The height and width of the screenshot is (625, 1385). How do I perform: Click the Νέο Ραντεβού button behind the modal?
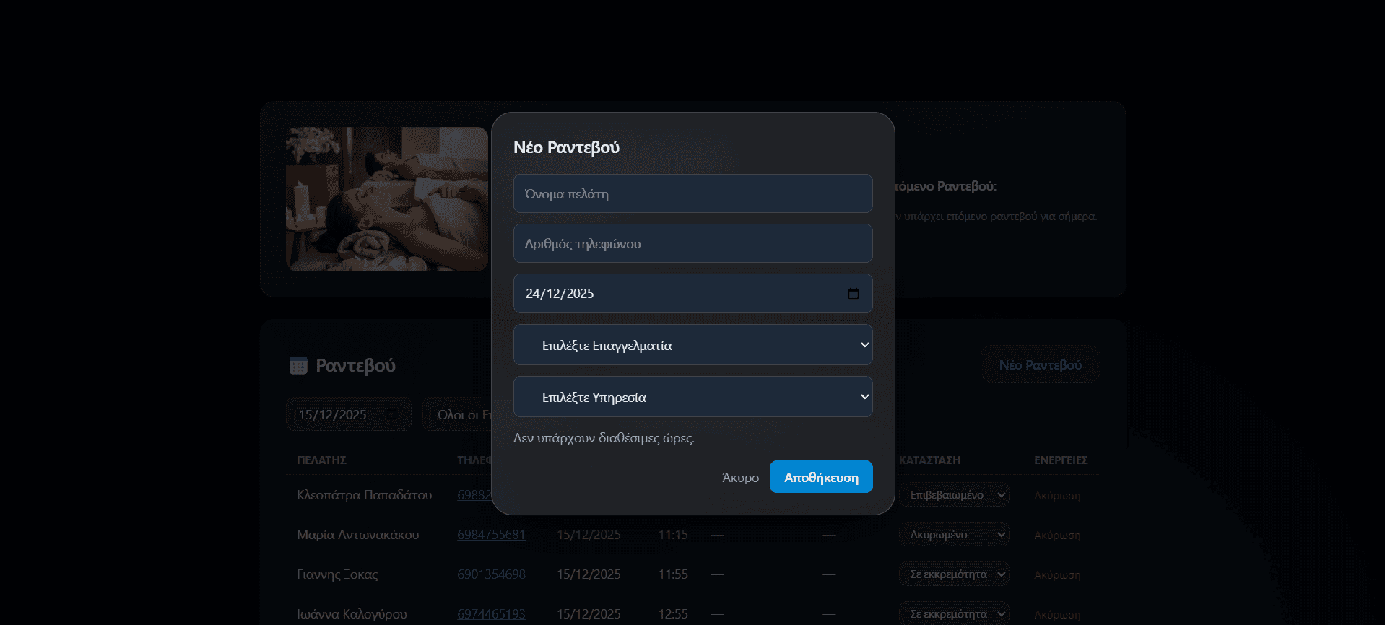tap(1040, 365)
